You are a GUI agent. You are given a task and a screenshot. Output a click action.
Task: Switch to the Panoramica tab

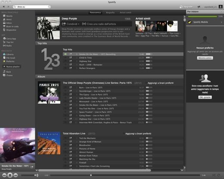coord(95,12)
